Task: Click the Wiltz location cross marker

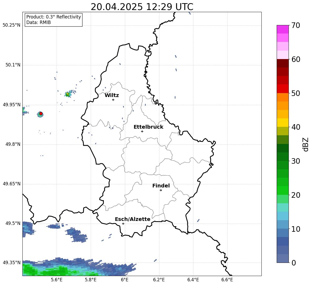Action: (113, 100)
